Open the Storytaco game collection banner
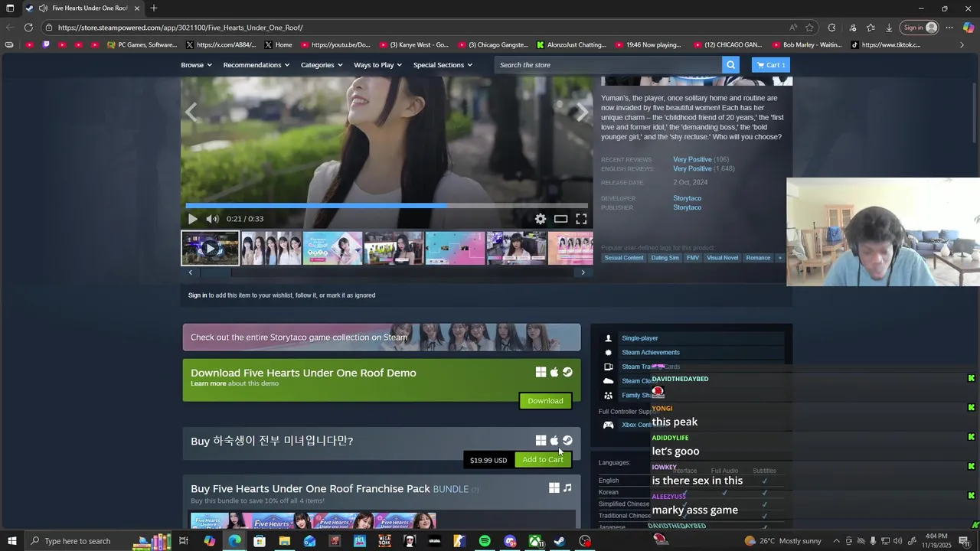980x551 pixels. (381, 337)
